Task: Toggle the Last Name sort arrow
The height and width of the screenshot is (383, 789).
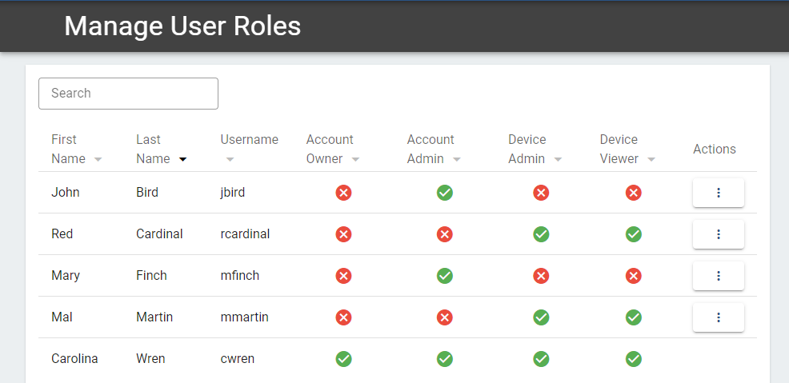Action: [x=182, y=159]
